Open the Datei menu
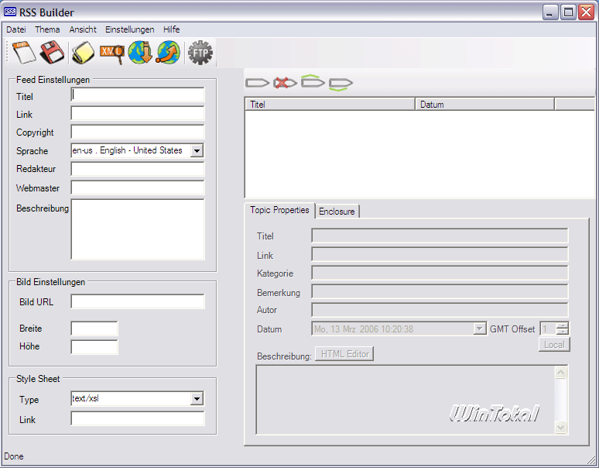The width and height of the screenshot is (599, 468). (x=16, y=29)
